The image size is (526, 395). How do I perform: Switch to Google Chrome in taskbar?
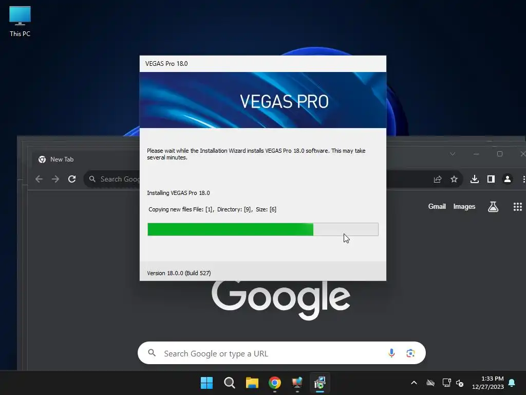click(x=275, y=383)
